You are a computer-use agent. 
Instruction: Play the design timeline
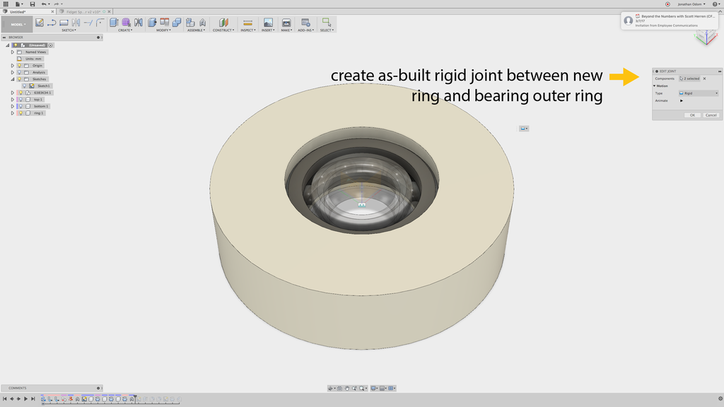pyautogui.click(x=25, y=399)
